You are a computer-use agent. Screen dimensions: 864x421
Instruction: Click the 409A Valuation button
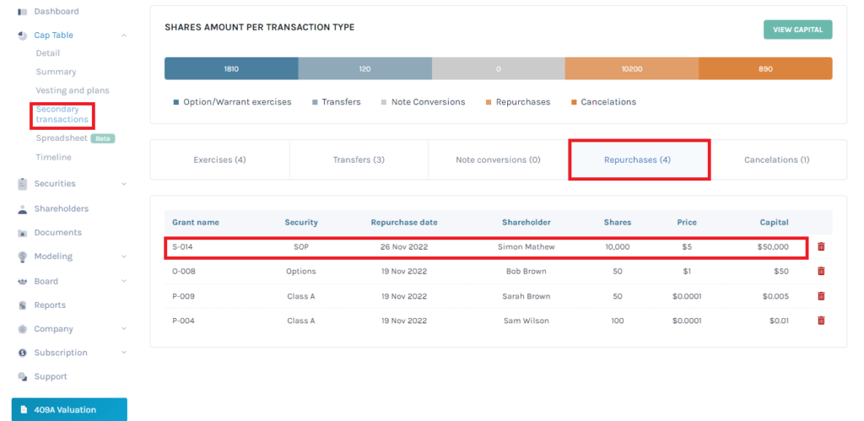tap(69, 409)
